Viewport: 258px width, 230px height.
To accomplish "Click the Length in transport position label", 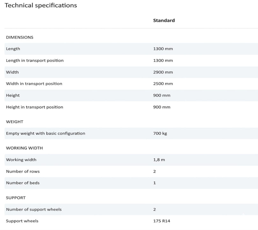I will [35, 61].
